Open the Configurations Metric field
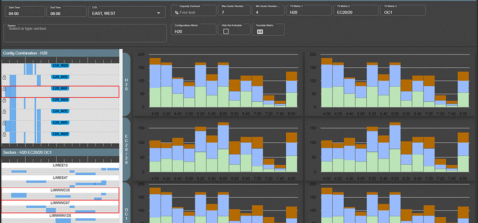Screen dimensions: 478x223 (x=194, y=29)
